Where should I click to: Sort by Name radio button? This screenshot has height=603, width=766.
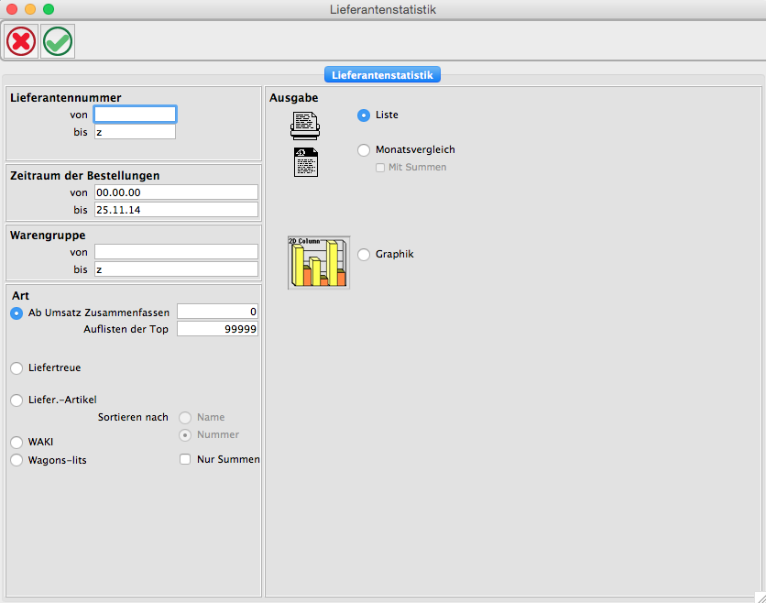point(185,418)
